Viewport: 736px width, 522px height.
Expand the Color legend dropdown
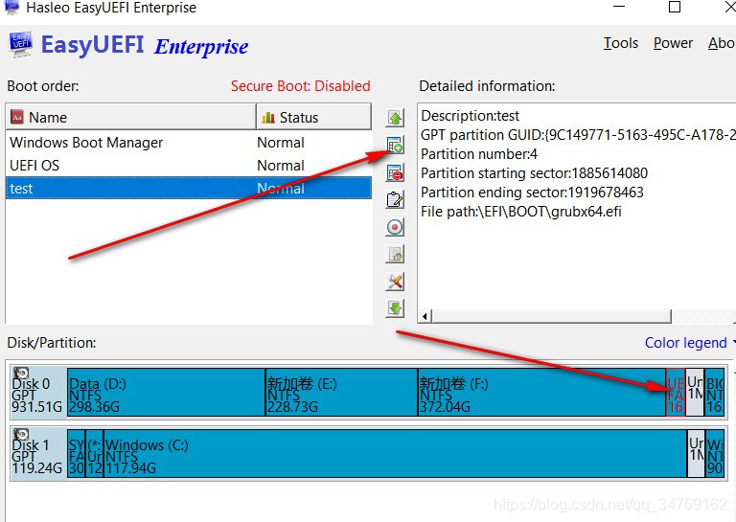click(x=689, y=343)
